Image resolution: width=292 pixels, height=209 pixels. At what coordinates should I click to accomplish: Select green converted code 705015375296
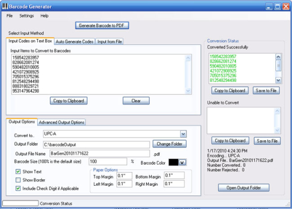point(223,75)
